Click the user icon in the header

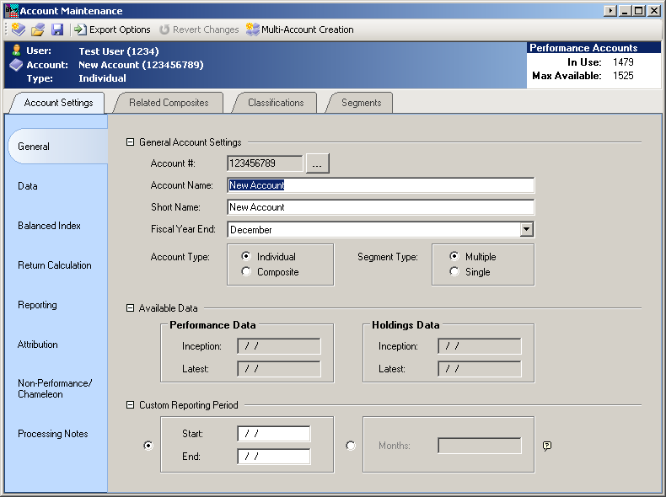click(x=16, y=51)
